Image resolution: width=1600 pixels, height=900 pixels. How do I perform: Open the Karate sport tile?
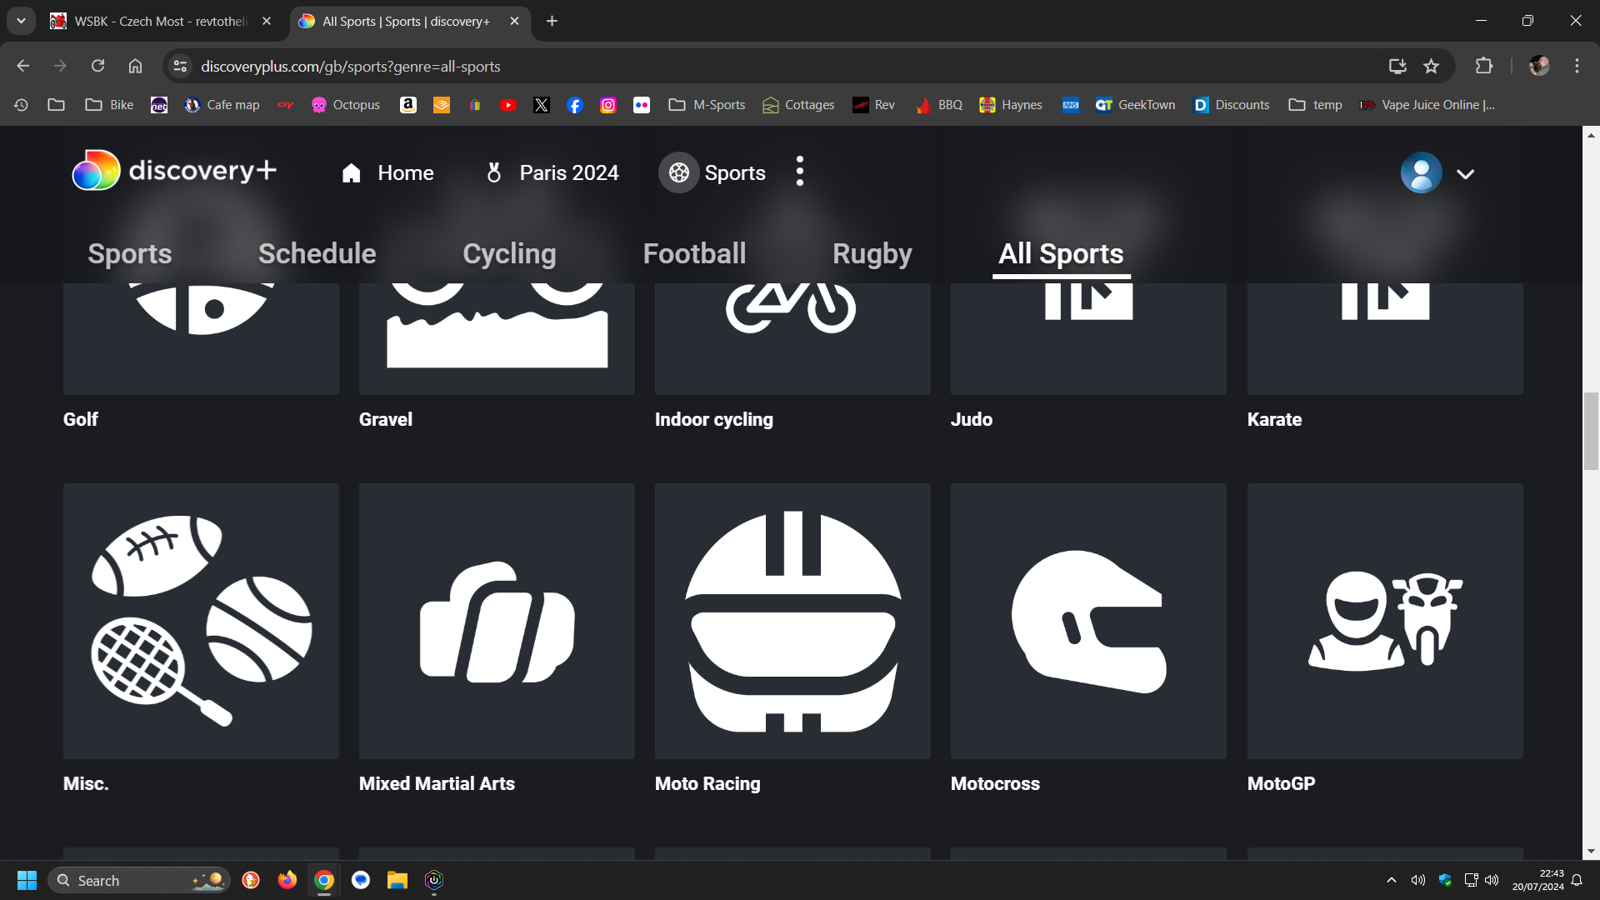pos(1385,339)
